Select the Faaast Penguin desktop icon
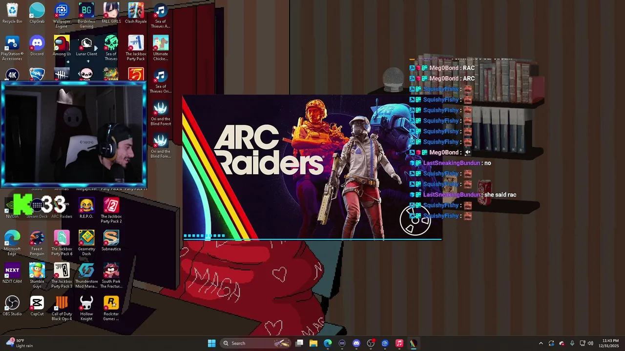This screenshot has height=351, width=625. click(x=37, y=244)
